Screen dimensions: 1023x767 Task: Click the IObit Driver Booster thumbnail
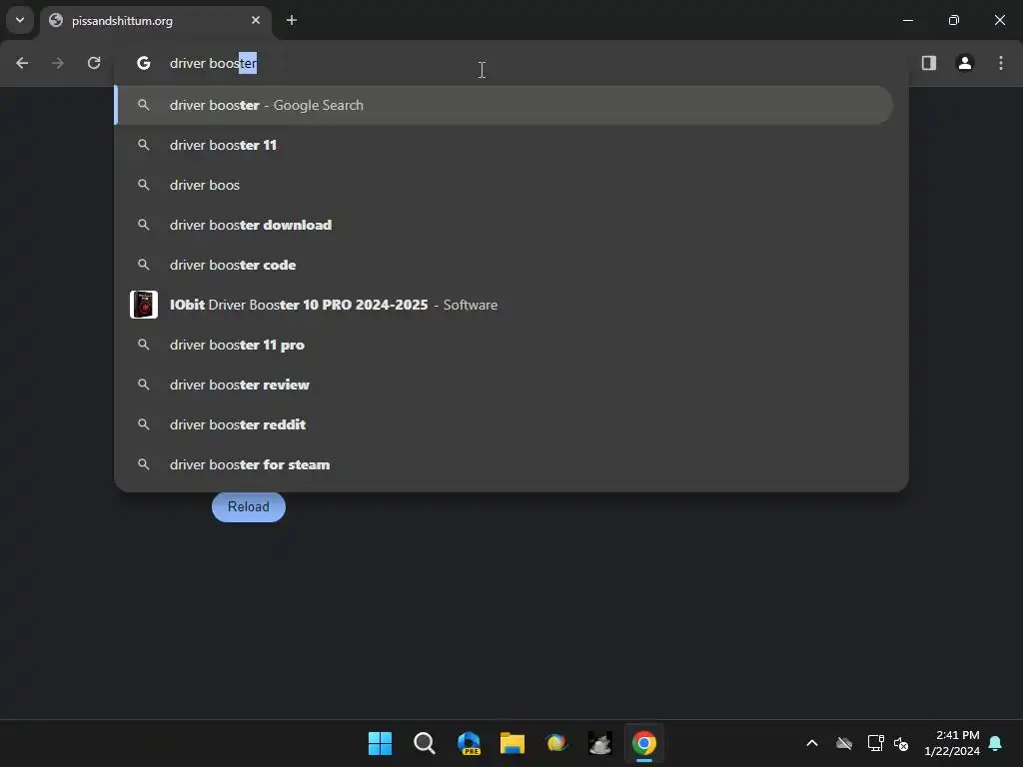click(x=144, y=305)
